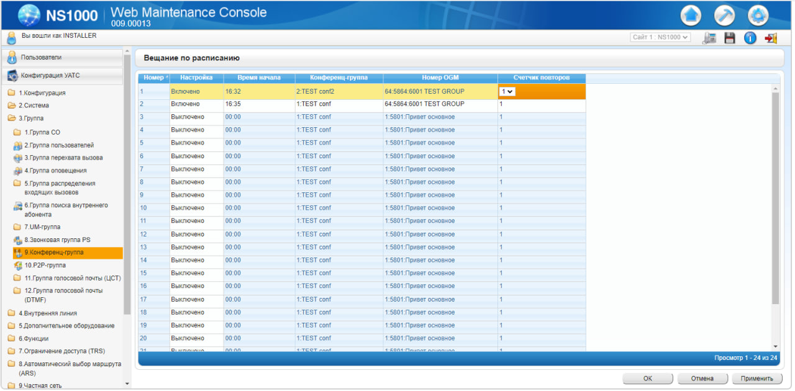Click the Настройка column header

(x=196, y=78)
